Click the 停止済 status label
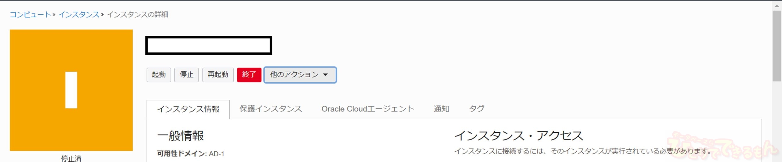 point(71,158)
